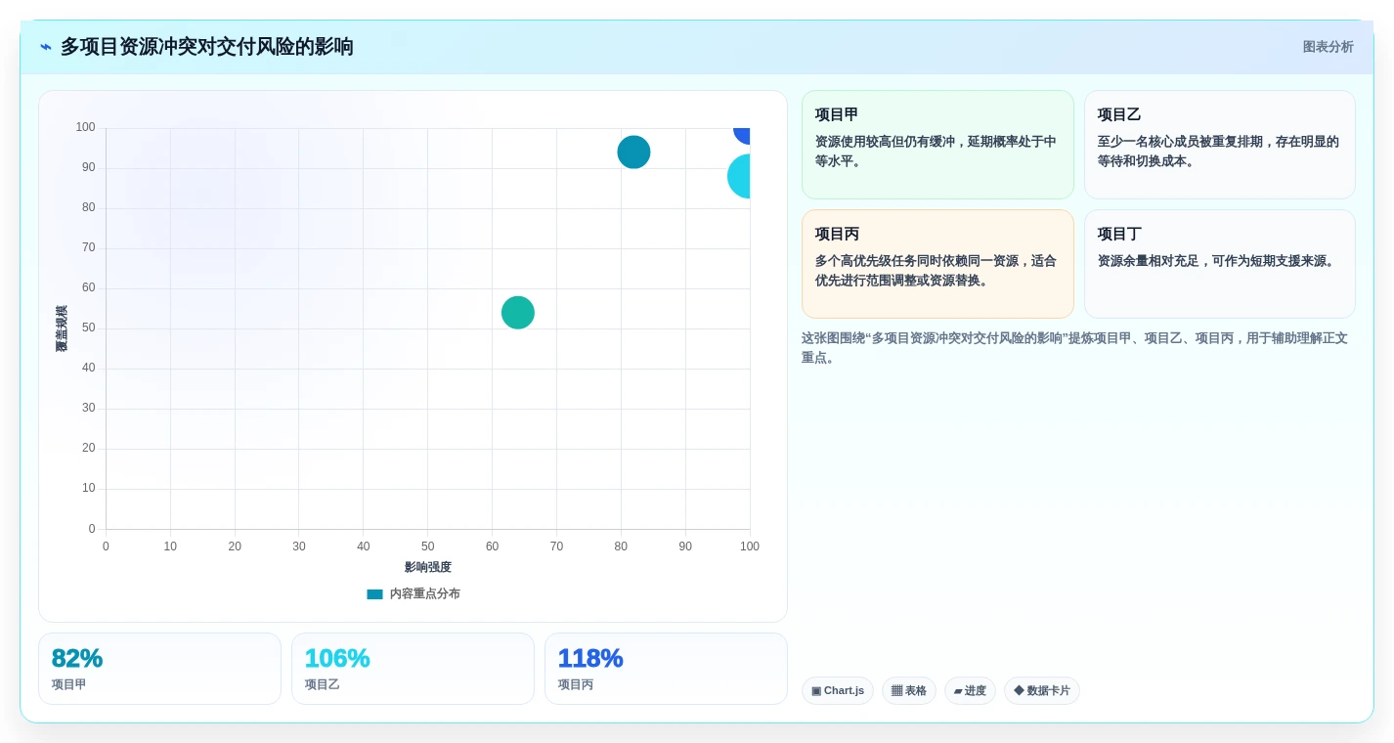This screenshot has width=1394, height=743.
Task: Select the light cyan bubble at right edge
Action: point(740,176)
